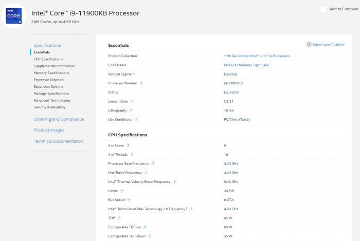
Task: Click the 'i9-11900KB' processor number value
Action: (233, 83)
